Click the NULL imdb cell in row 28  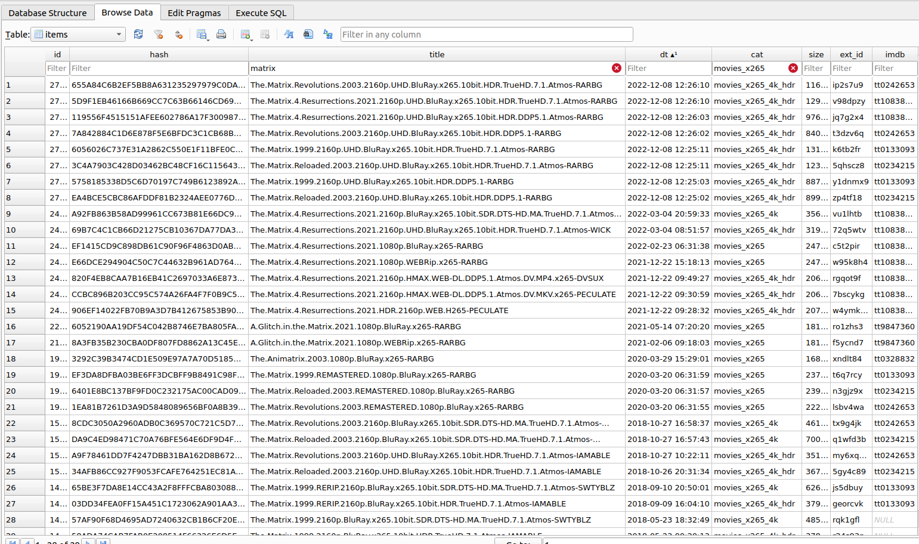tap(895, 520)
